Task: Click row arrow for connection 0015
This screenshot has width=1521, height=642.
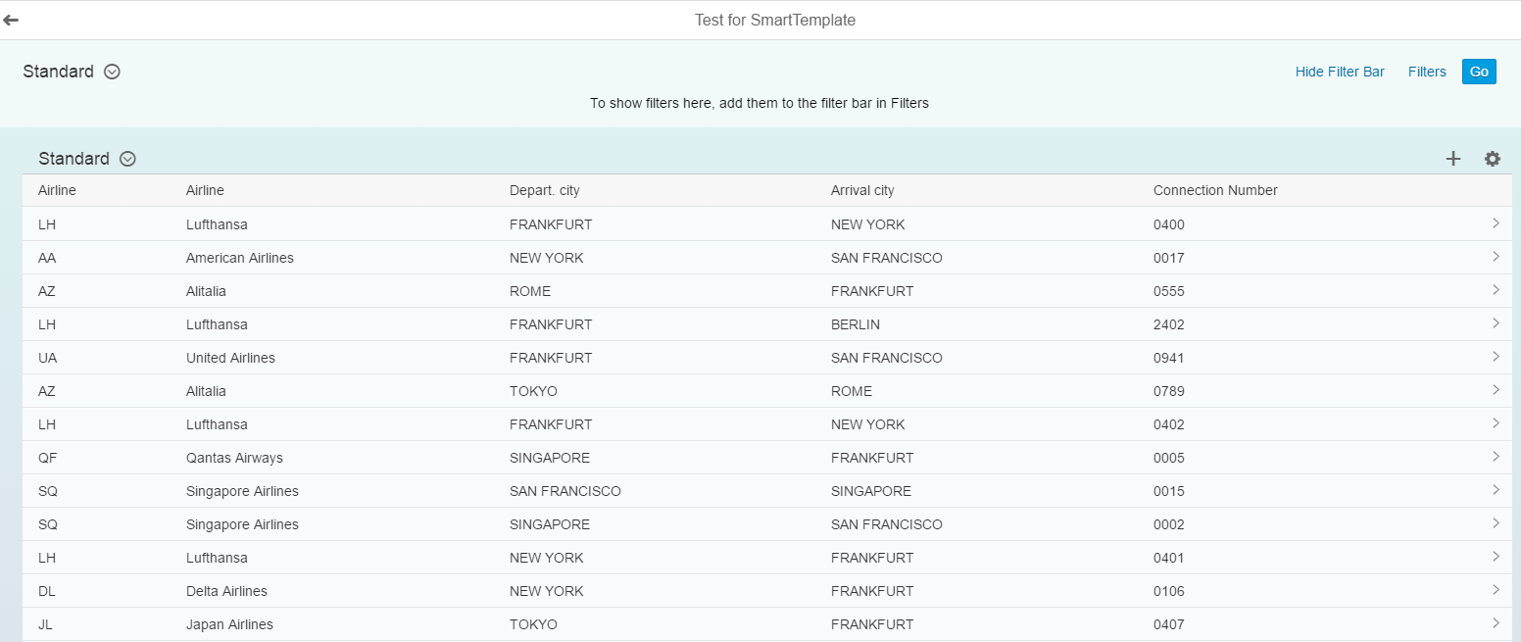Action: point(1496,490)
